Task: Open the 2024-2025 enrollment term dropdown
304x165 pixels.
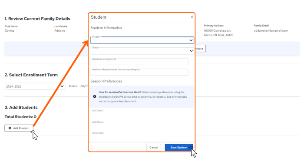Action: [35, 86]
